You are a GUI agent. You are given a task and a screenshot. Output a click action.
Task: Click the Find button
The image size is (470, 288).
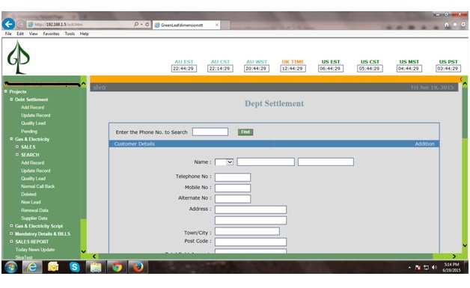tap(245, 132)
